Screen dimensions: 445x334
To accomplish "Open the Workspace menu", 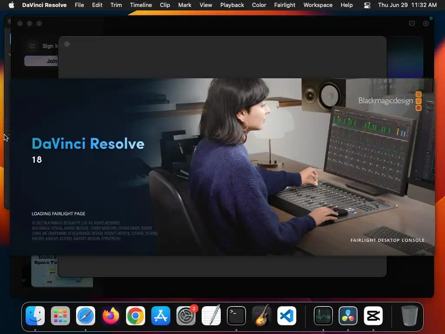I will coord(318,5).
